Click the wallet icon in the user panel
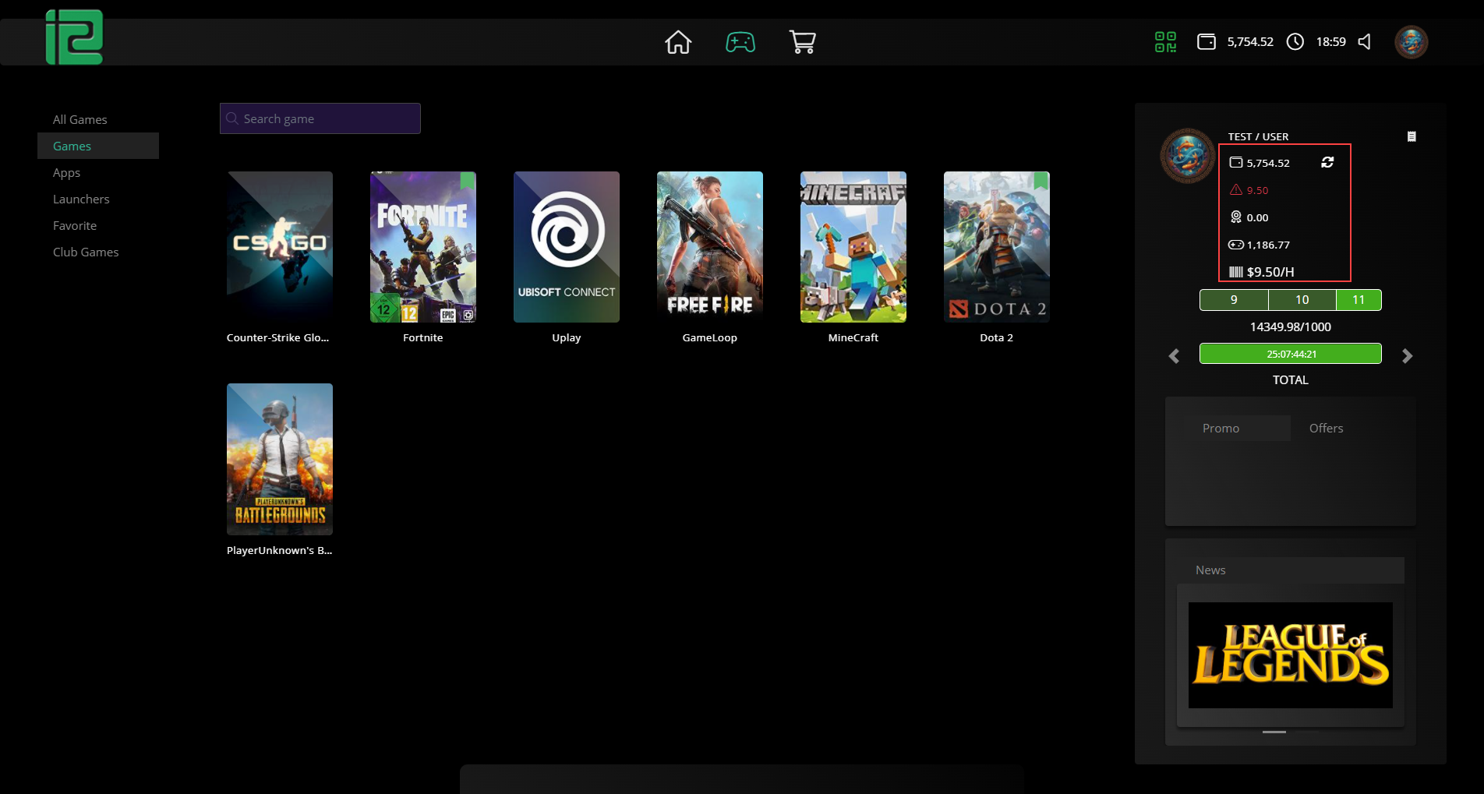Screen dimensions: 1484x794 tap(1236, 162)
